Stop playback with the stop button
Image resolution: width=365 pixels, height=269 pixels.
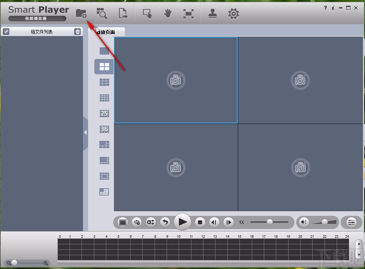coord(200,222)
